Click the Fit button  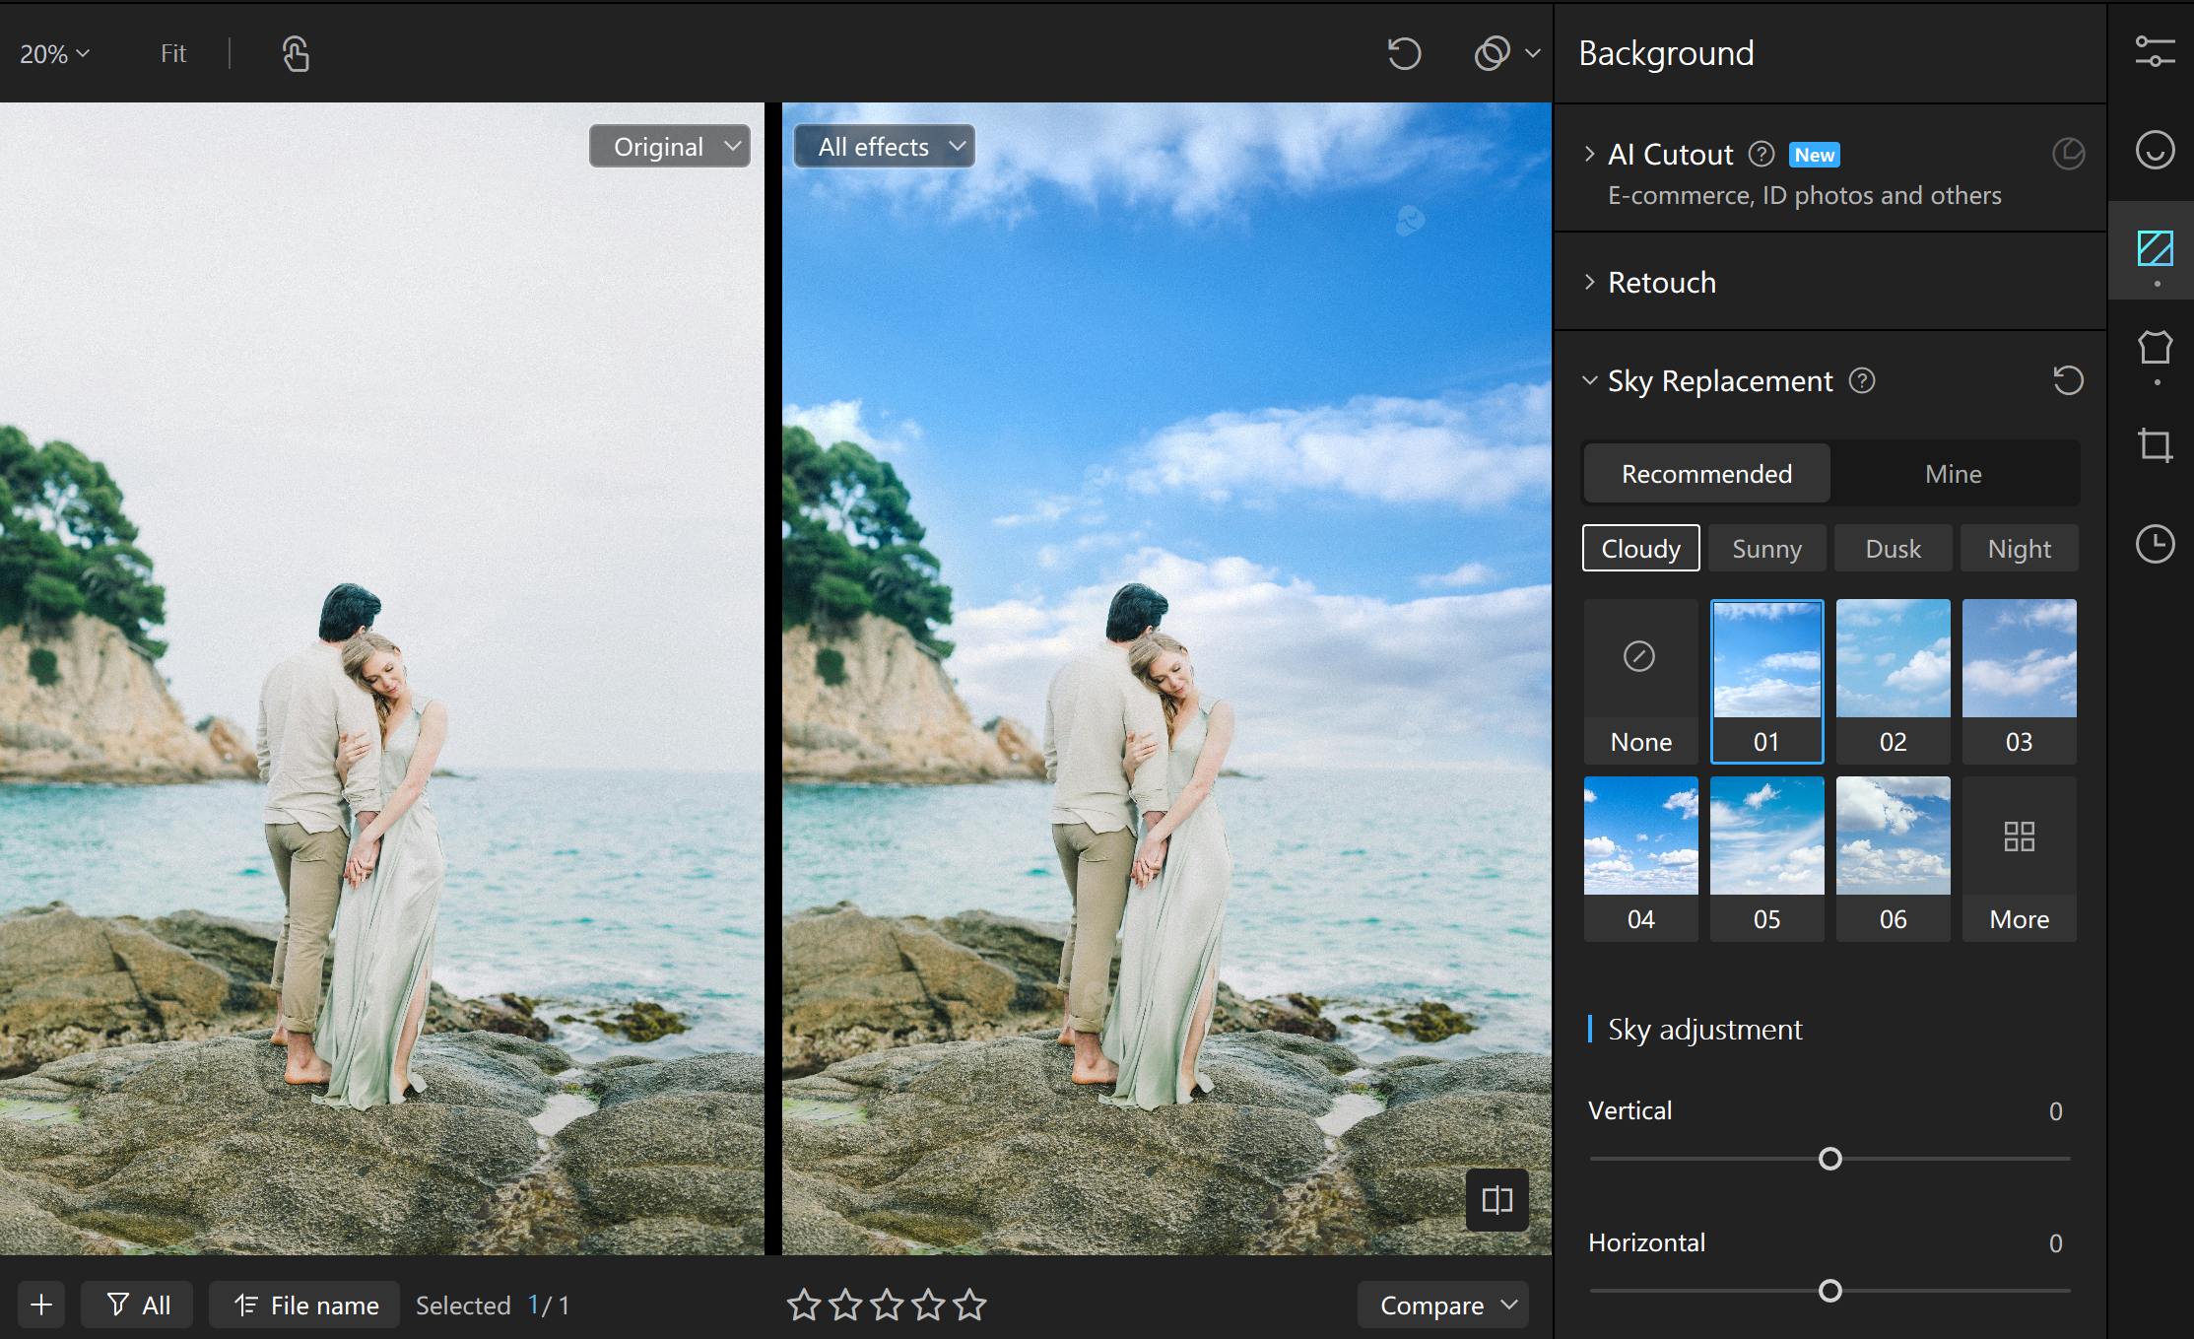173,53
